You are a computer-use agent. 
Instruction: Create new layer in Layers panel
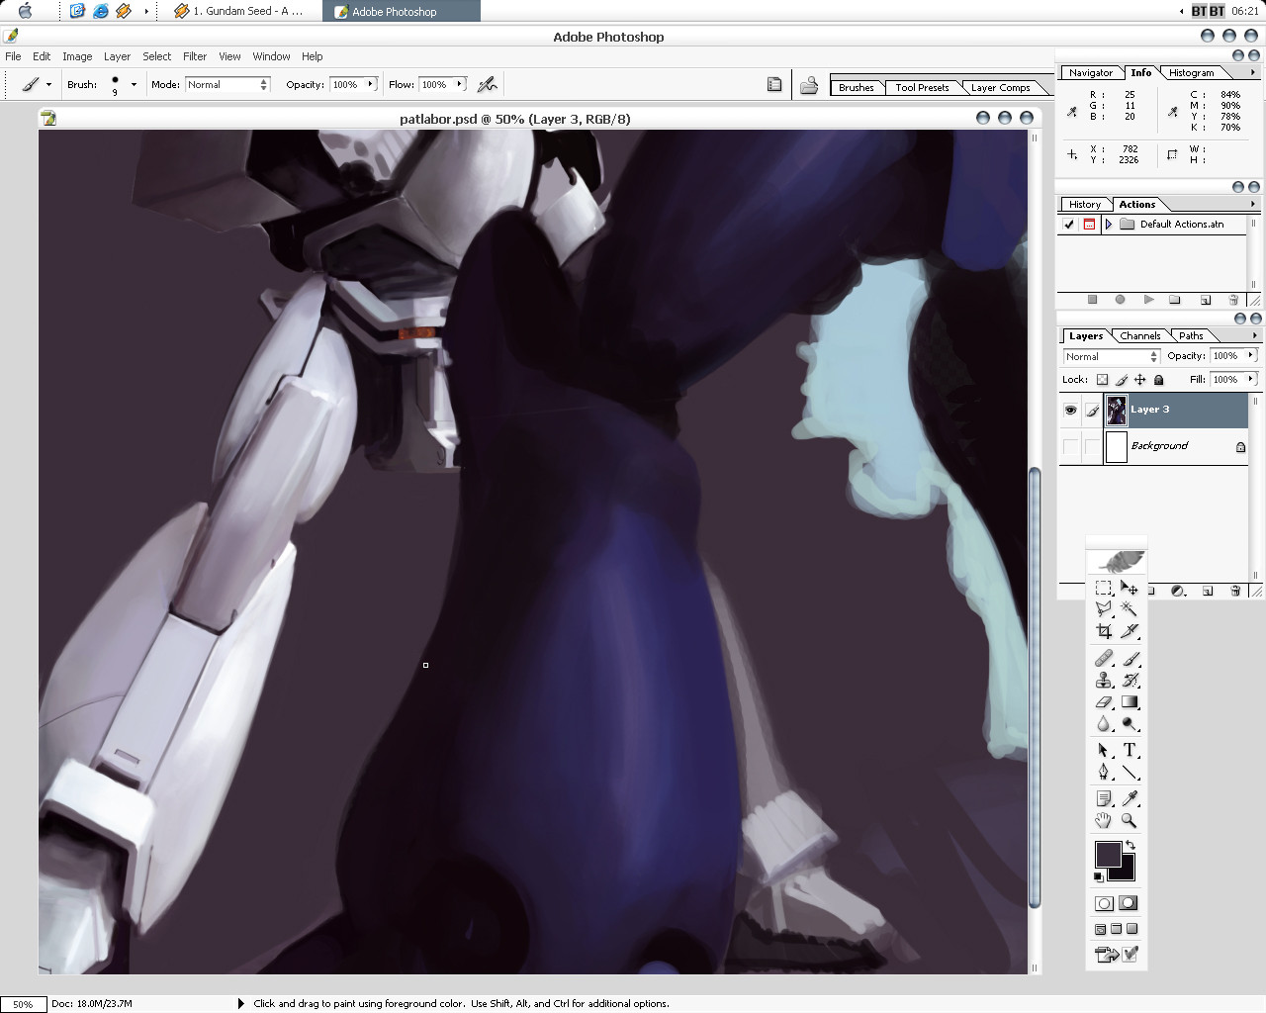[x=1208, y=591]
